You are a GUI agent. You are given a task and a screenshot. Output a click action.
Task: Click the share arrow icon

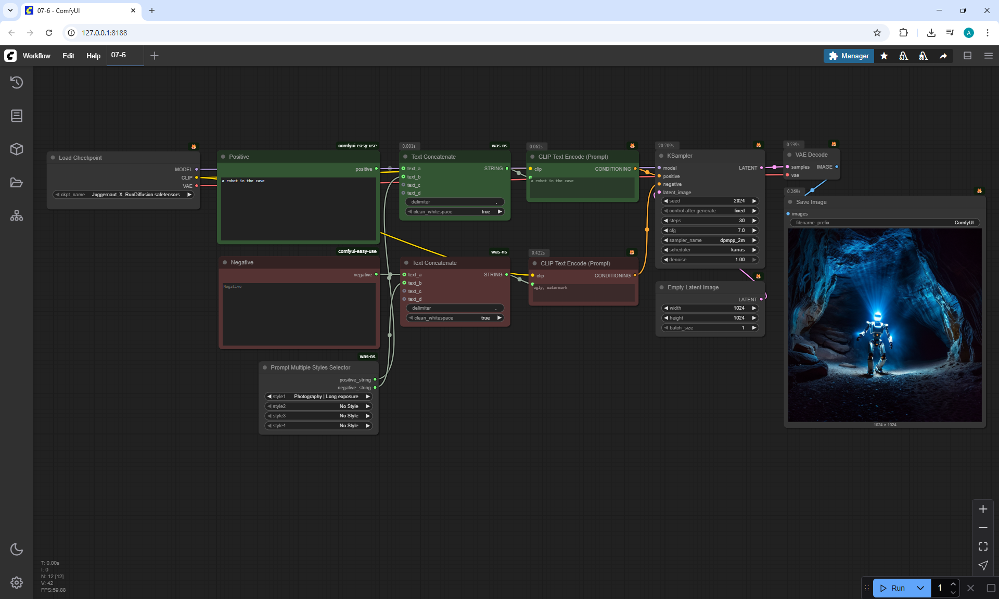(943, 56)
